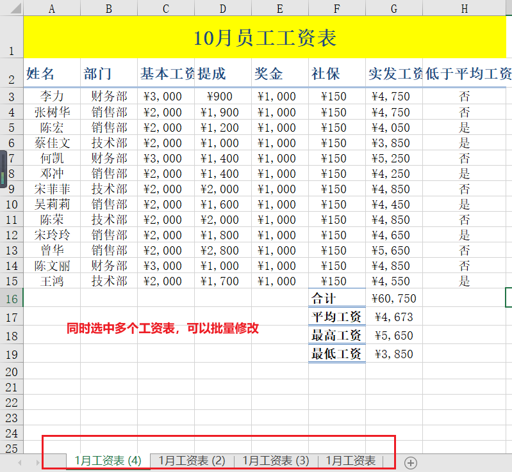
Task: Select the name cell 陈文丽
Action: pyautogui.click(x=52, y=265)
